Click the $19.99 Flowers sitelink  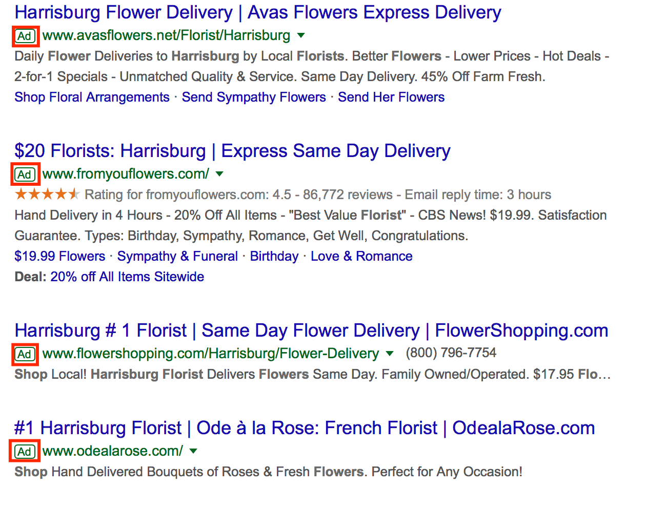pyautogui.click(x=59, y=256)
